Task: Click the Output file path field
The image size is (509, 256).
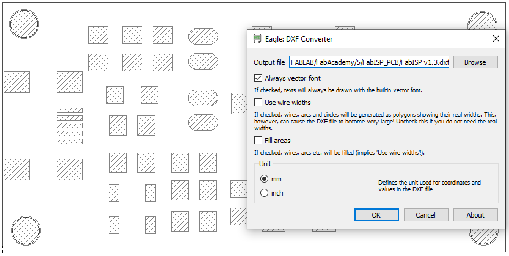Action: 368,62
